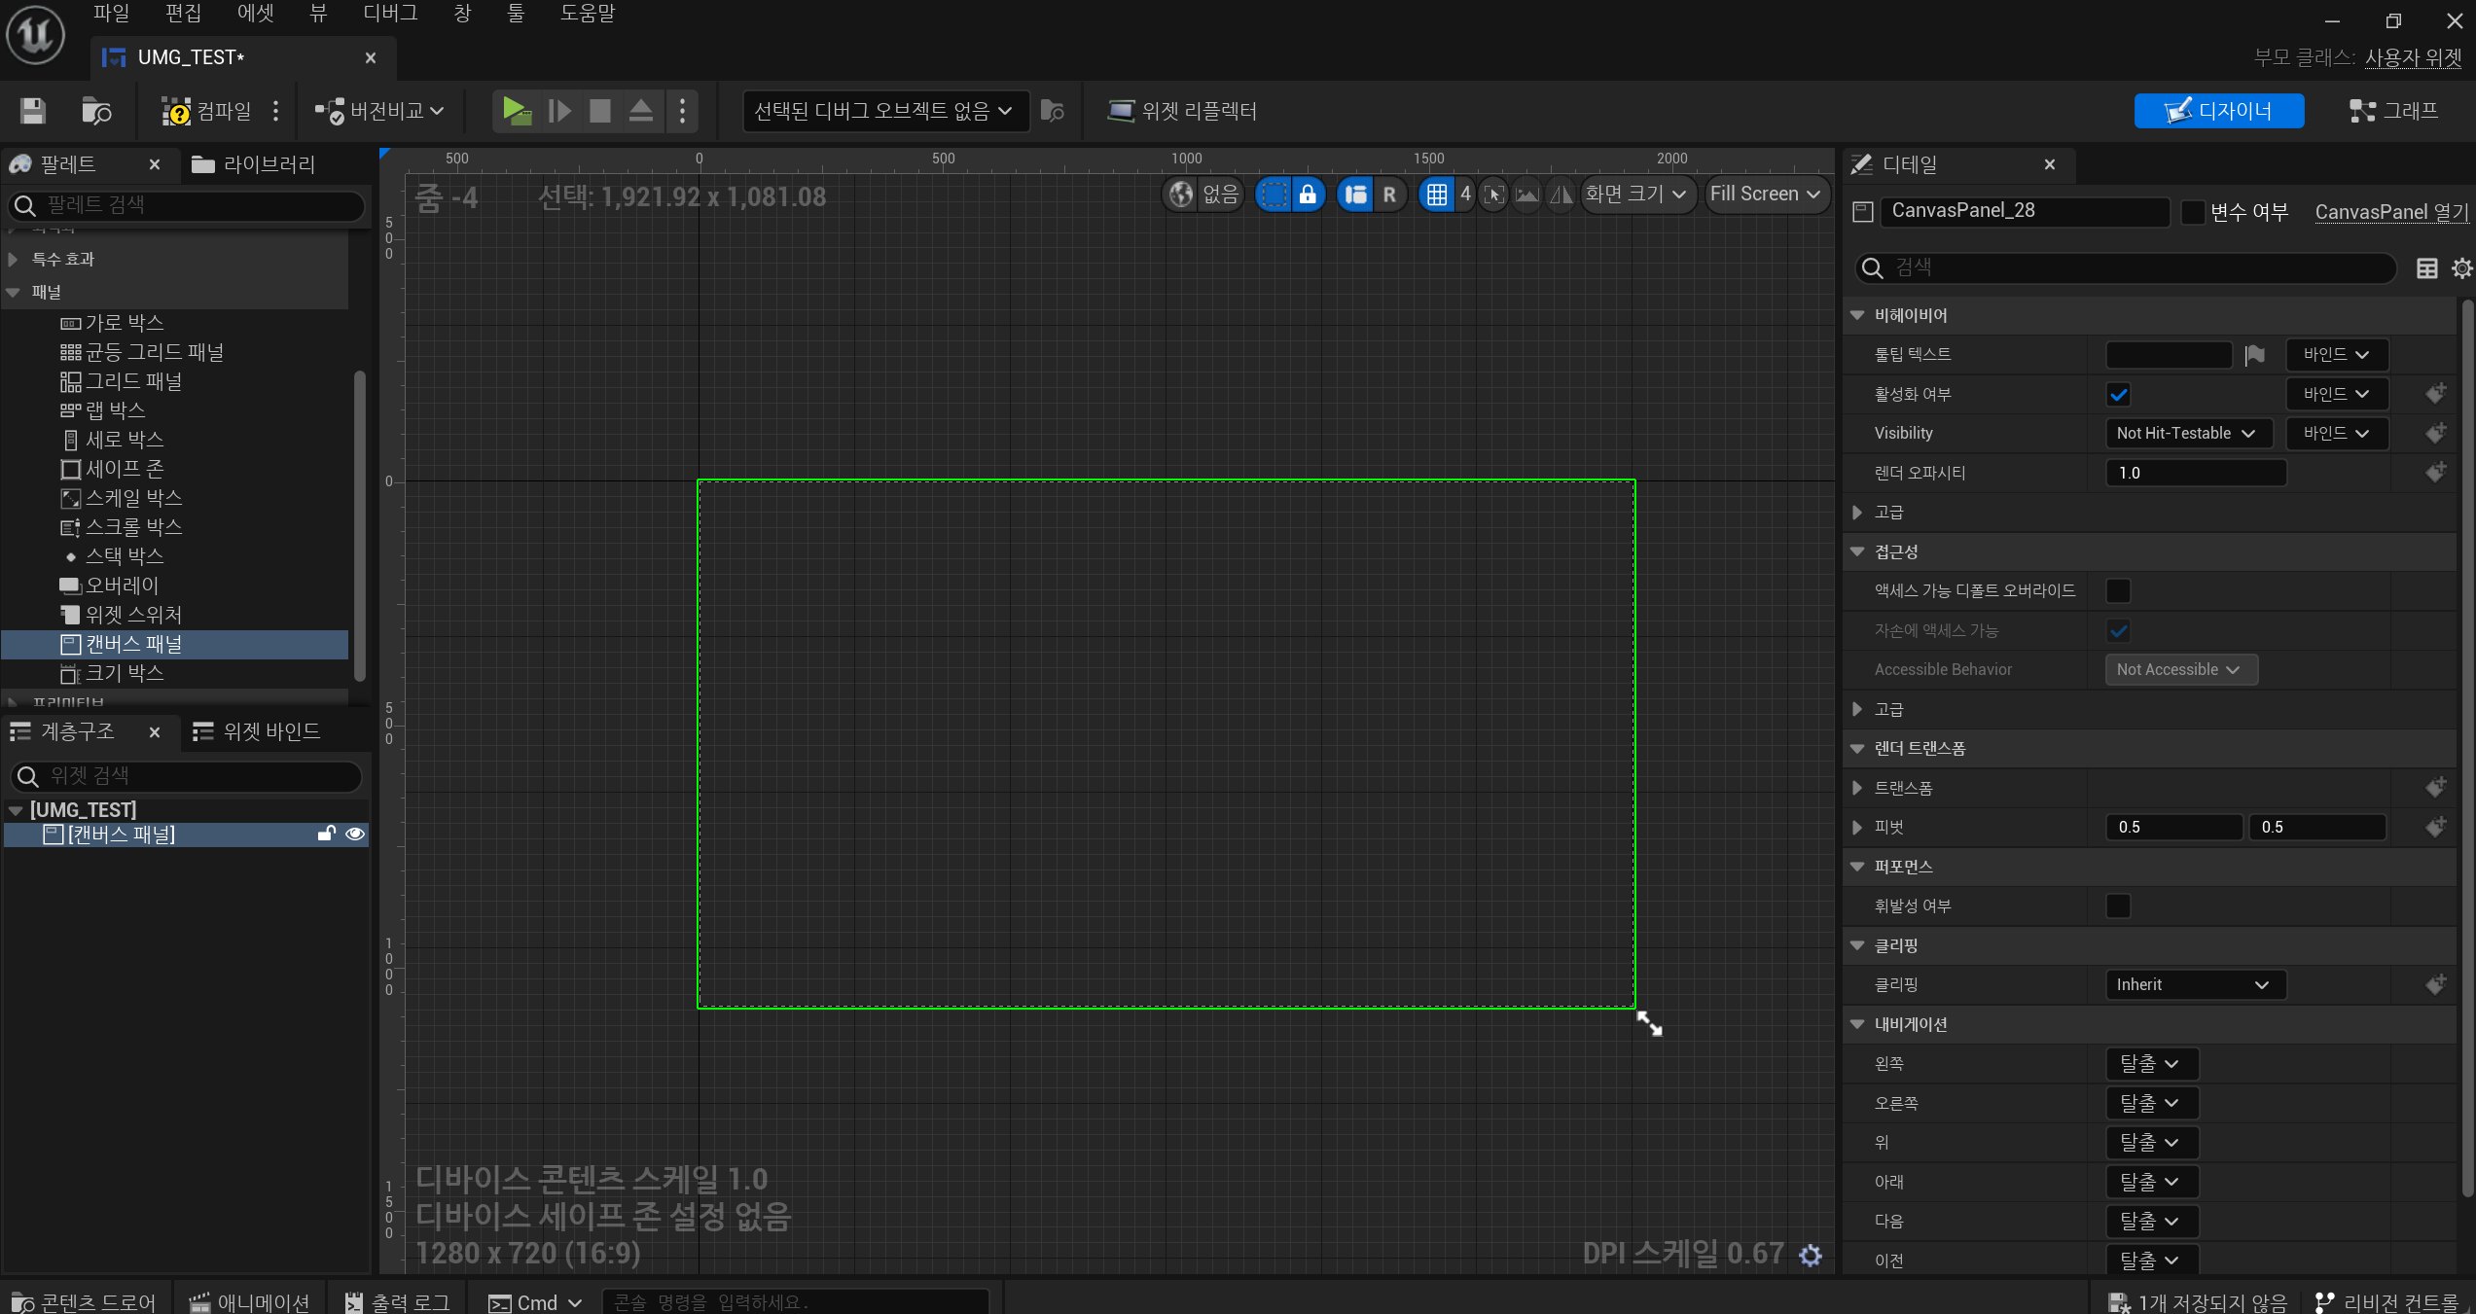Enable the 휘발성 여부 (Is Volatile) checkbox
Viewport: 2476px width, 1314px height.
point(2118,906)
